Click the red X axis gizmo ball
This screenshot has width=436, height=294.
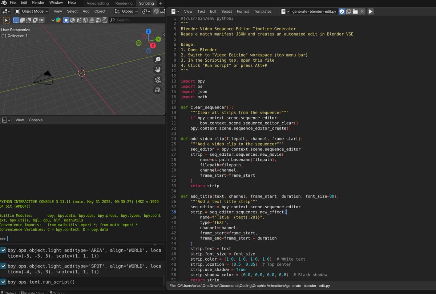tap(153, 45)
